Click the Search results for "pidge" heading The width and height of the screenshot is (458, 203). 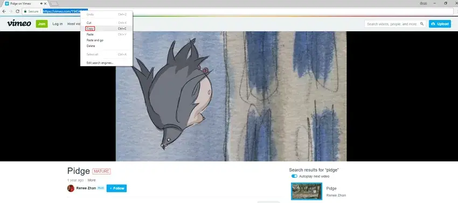coord(314,170)
